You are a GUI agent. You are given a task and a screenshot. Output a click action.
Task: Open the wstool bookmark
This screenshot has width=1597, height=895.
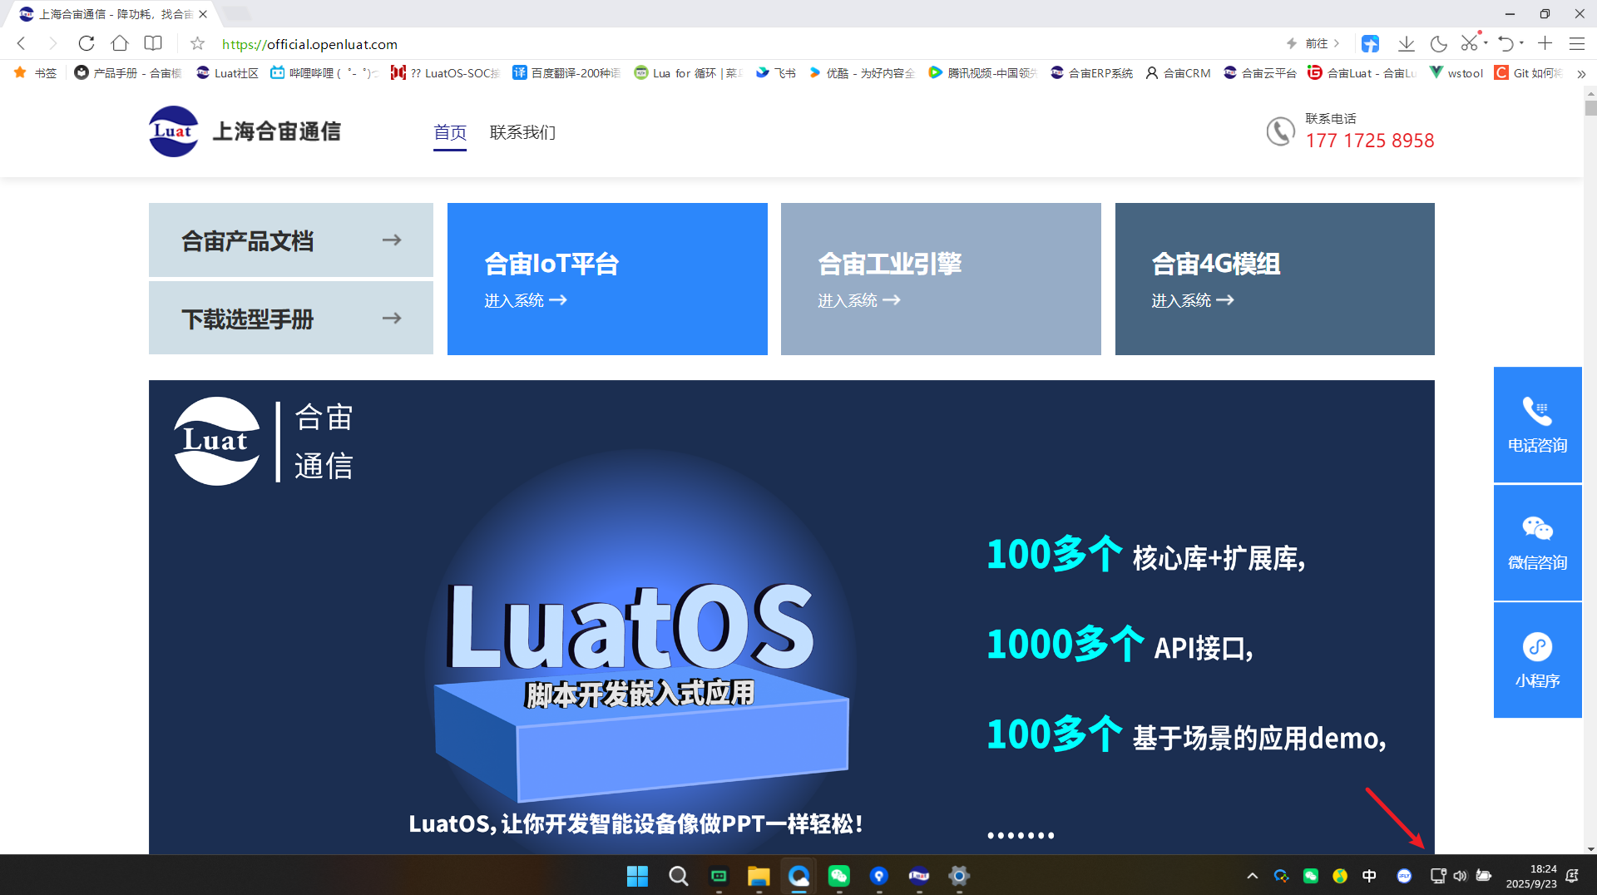[1456, 73]
